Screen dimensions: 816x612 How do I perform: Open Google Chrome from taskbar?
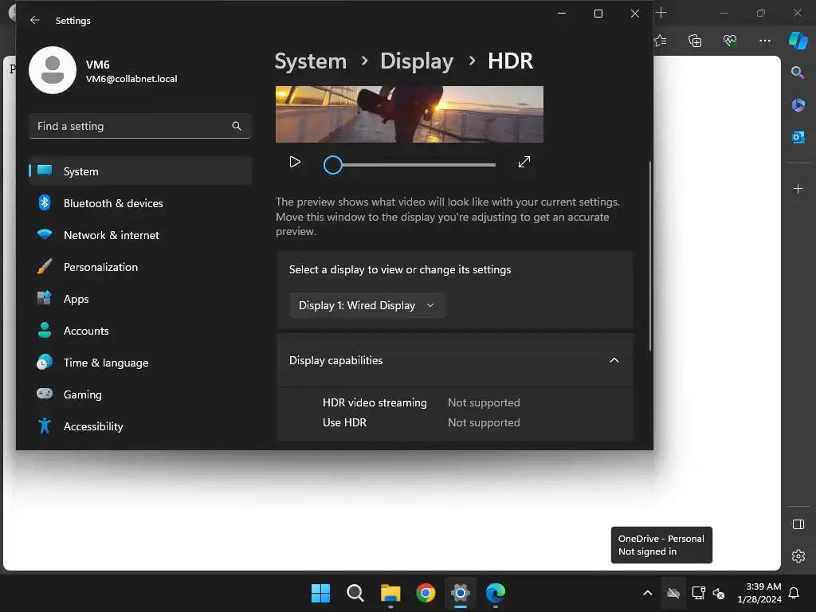426,593
